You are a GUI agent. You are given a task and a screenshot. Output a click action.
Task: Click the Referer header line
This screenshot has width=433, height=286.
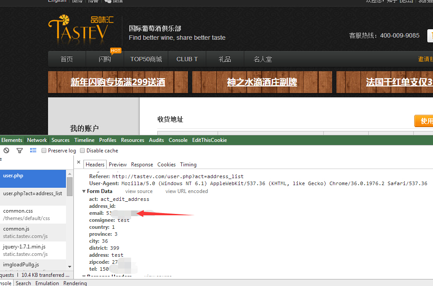pos(166,176)
